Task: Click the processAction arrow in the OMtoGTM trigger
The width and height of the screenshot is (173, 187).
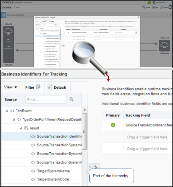Action: tap(8, 46)
